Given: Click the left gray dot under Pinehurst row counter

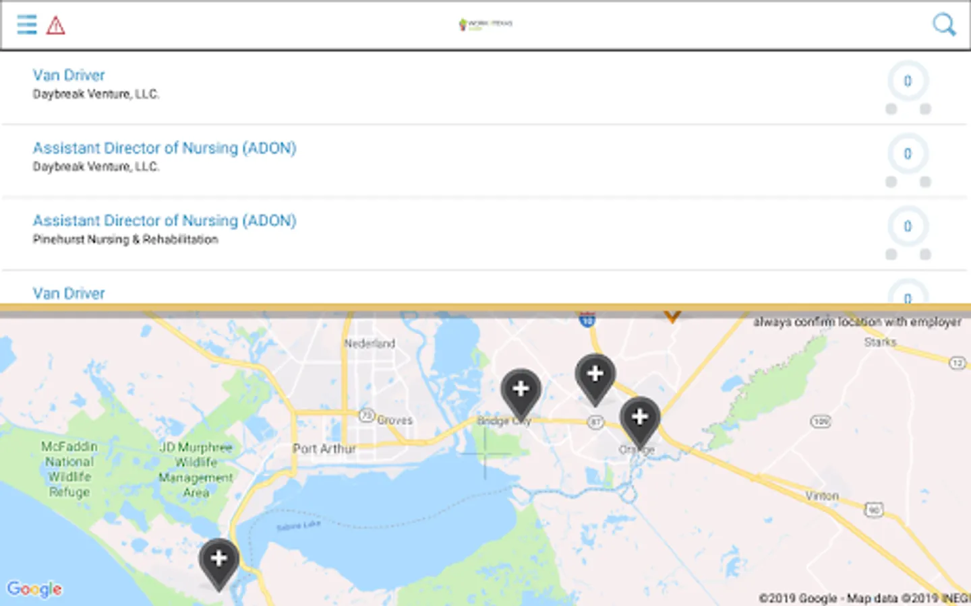Looking at the screenshot, I should click(891, 255).
